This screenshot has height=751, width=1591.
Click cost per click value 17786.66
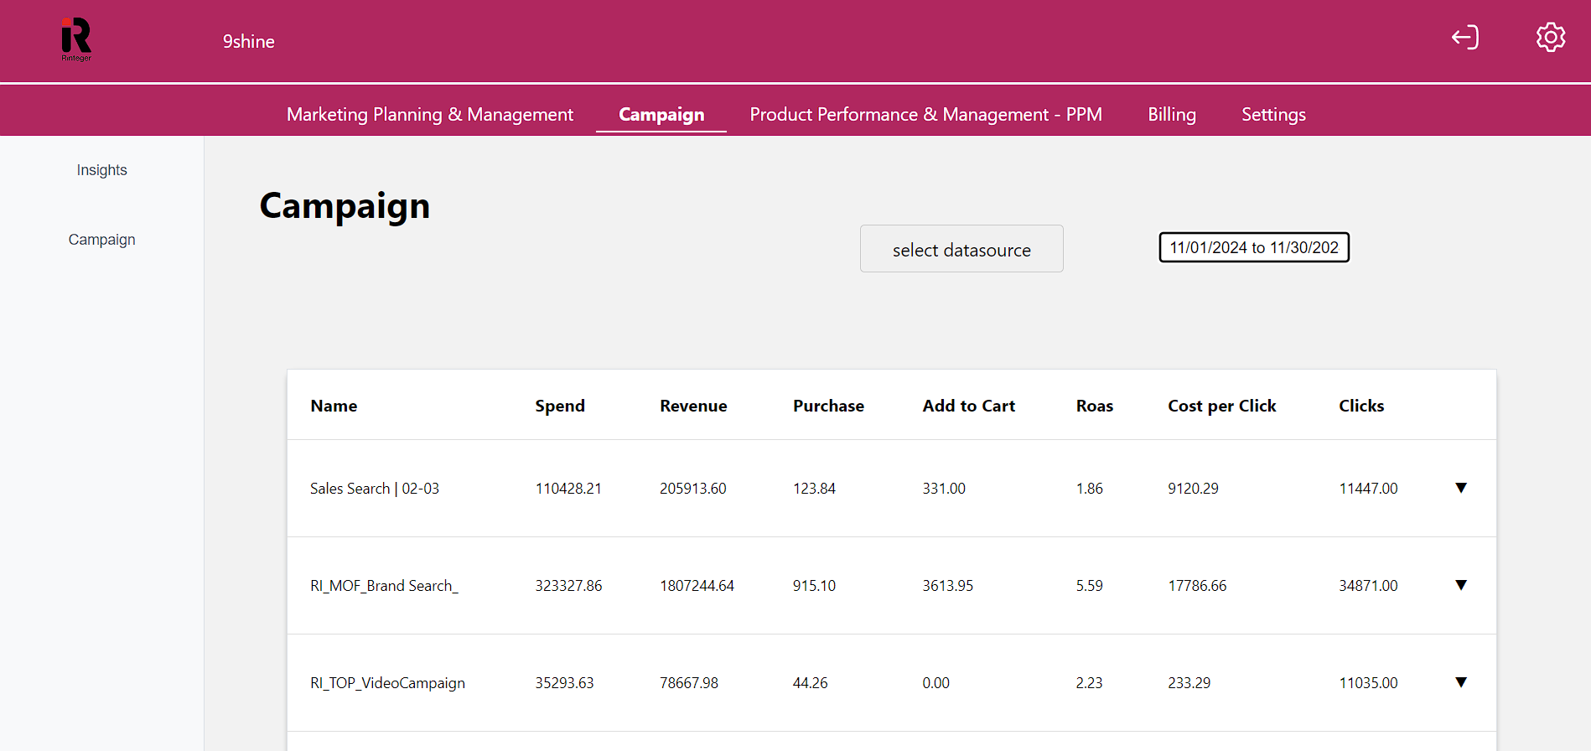[x=1197, y=586]
